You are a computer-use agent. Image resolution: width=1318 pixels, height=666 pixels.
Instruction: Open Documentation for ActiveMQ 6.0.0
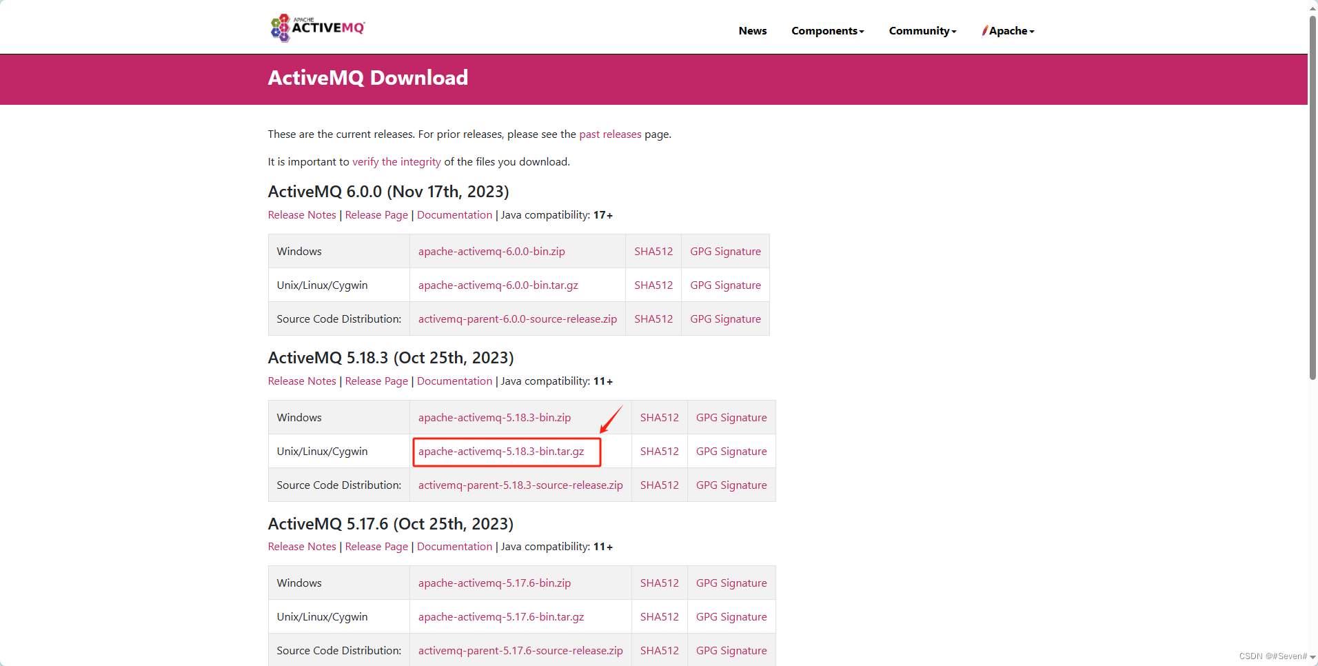tap(454, 215)
